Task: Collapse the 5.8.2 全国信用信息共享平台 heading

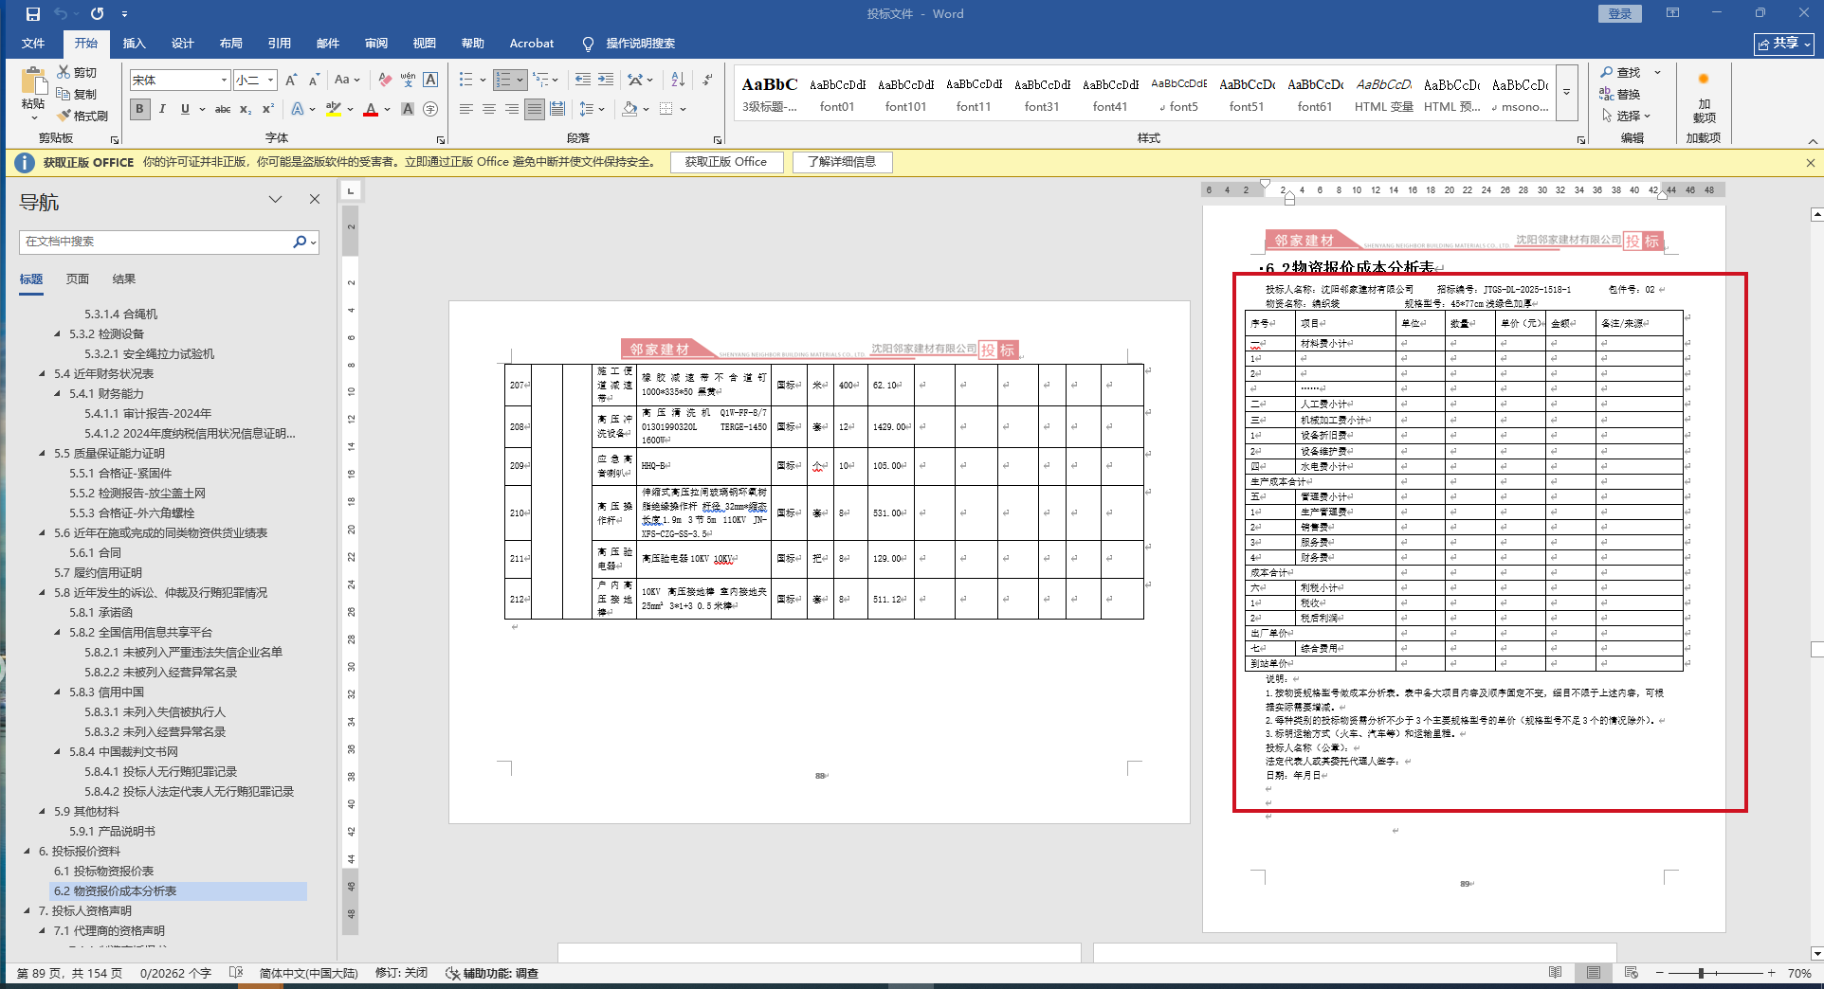Action: tap(57, 633)
